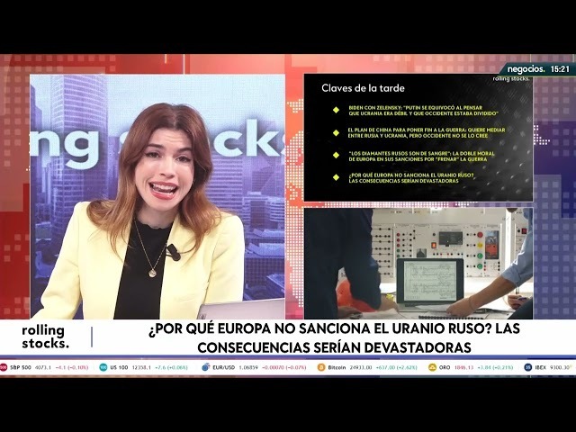Click the diamond bullet beside Biden headline
Screen dimensions: 576x432
[x=336, y=110]
